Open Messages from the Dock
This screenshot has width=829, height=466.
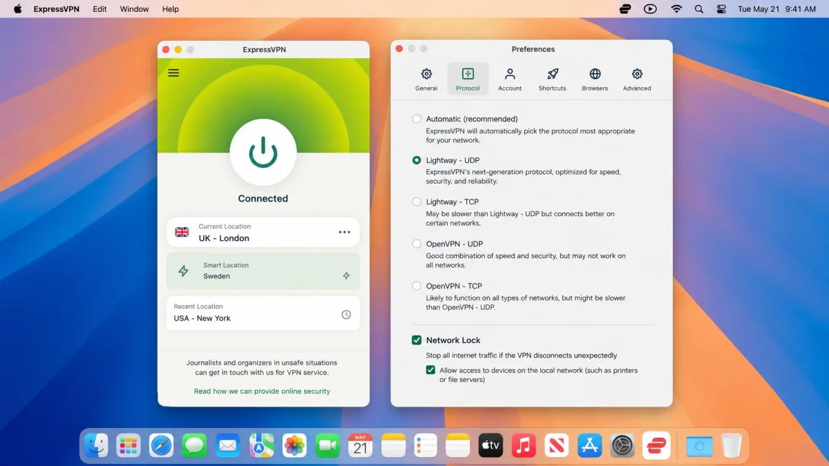[x=194, y=445]
